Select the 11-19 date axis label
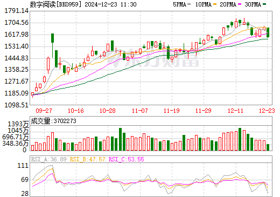280x197 pixels. 172,111
